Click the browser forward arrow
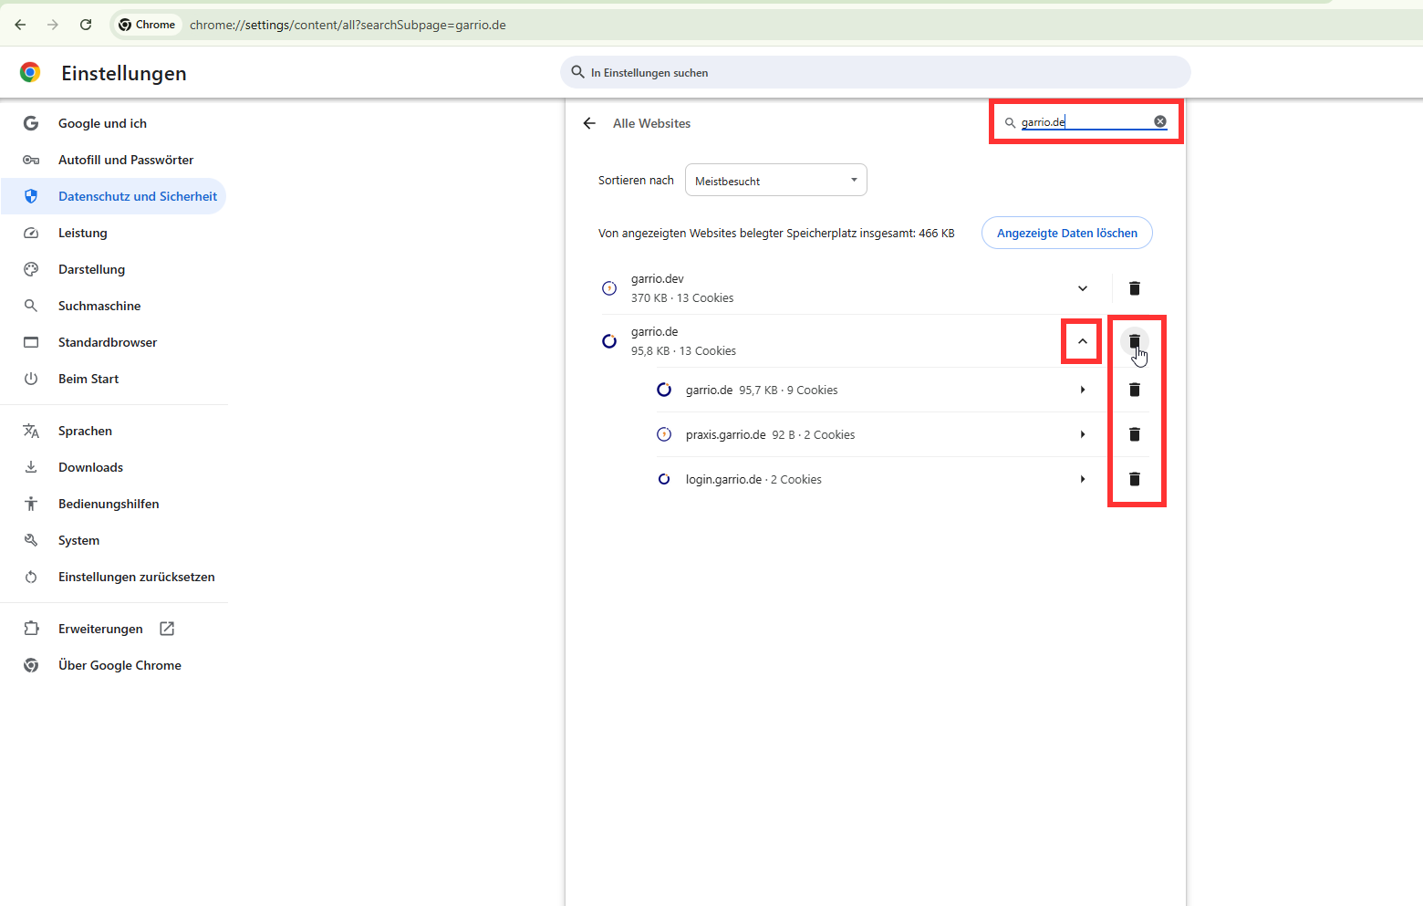Image resolution: width=1423 pixels, height=906 pixels. click(53, 25)
